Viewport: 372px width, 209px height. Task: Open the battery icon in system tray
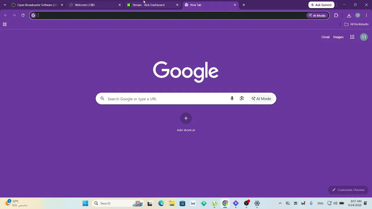[x=342, y=203]
